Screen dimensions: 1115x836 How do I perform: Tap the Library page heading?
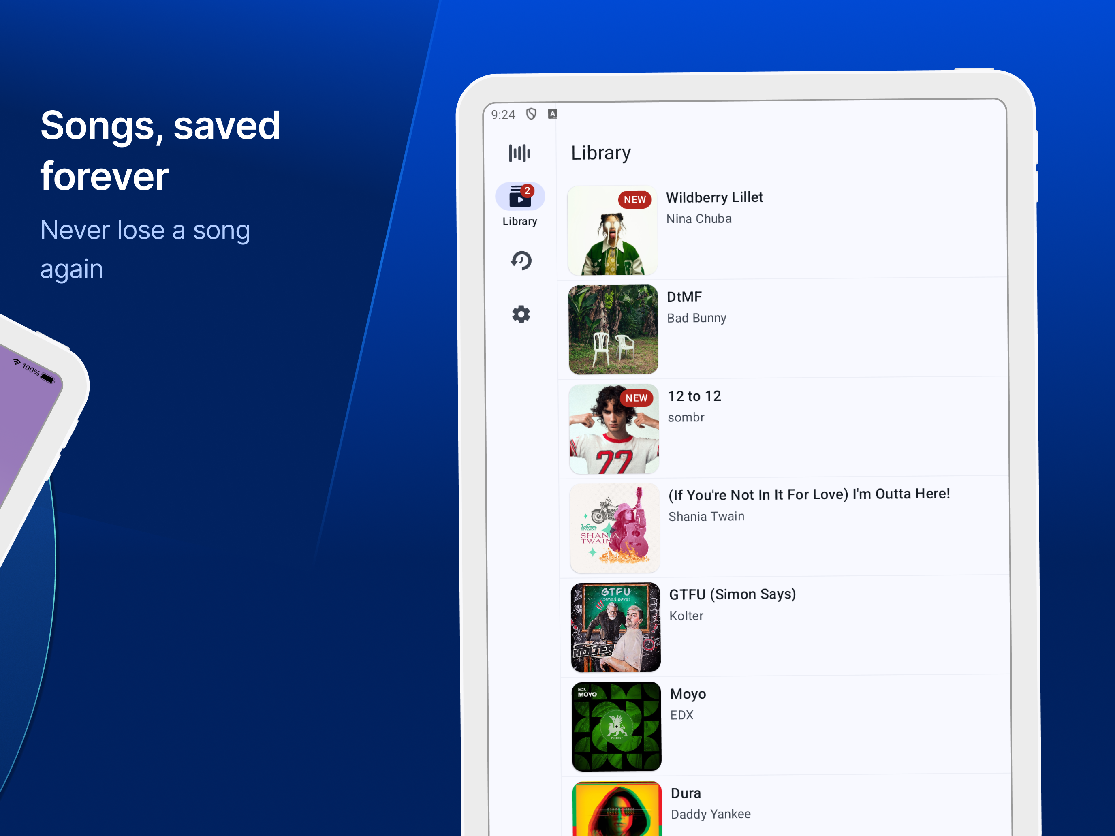tap(600, 153)
